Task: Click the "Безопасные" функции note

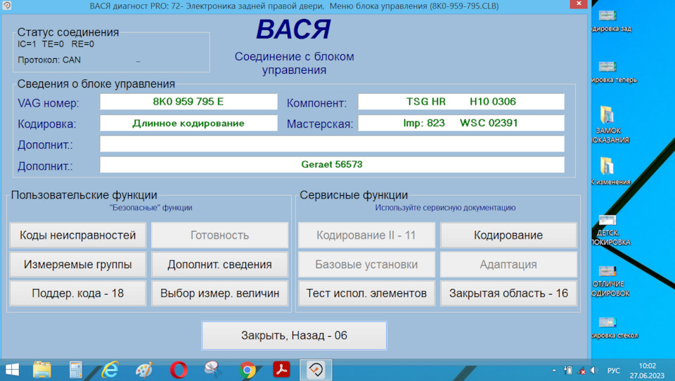Action: pyautogui.click(x=150, y=208)
